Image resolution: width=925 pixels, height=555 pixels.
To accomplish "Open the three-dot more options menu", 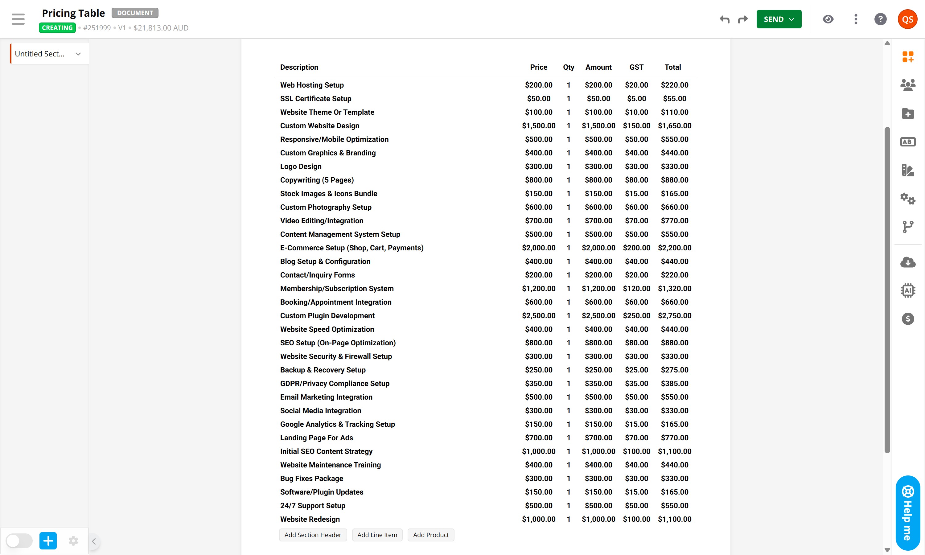I will point(855,19).
